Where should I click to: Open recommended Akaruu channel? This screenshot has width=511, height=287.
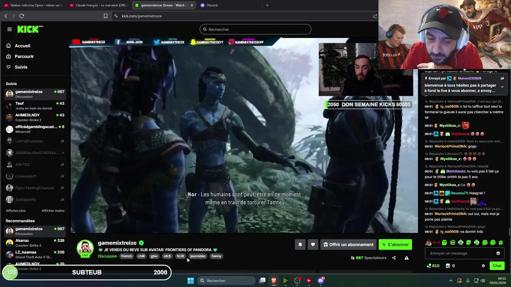35,243
